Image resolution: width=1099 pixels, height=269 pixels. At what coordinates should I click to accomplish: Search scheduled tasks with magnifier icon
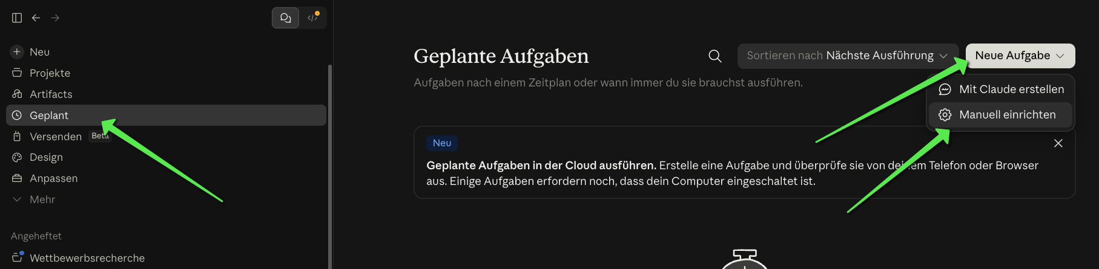pyautogui.click(x=715, y=56)
